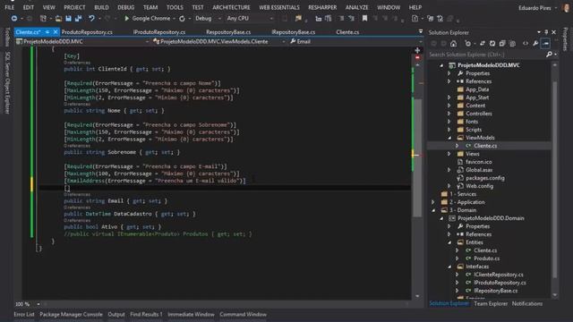
Task: Click the Collapse All icon in Solution Explorer
Action: tap(502, 44)
